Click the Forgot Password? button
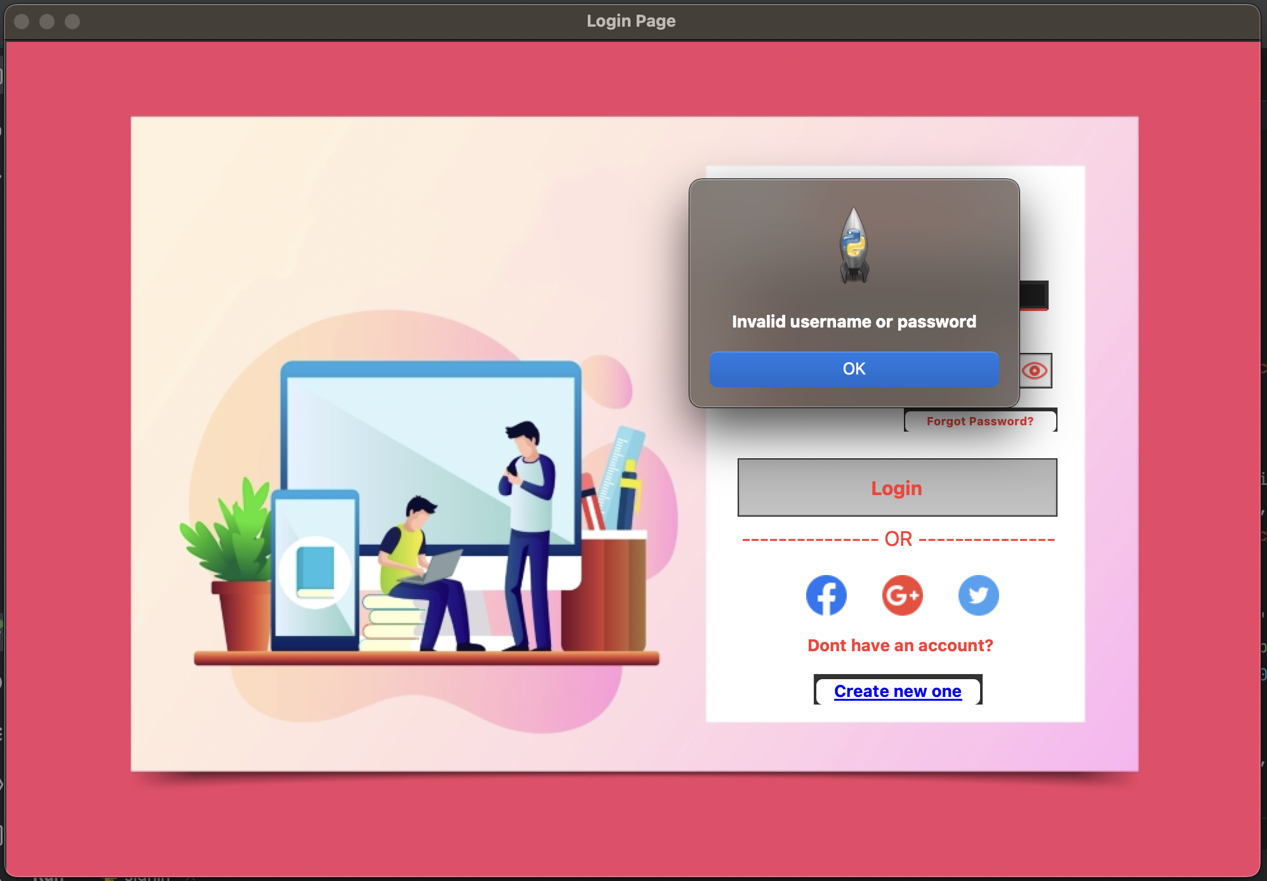 coord(979,421)
